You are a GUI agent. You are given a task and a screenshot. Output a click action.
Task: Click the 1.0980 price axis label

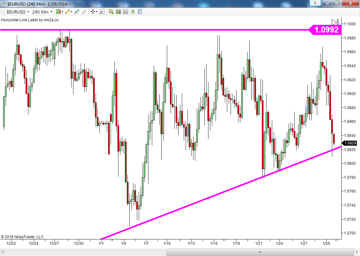(350, 38)
